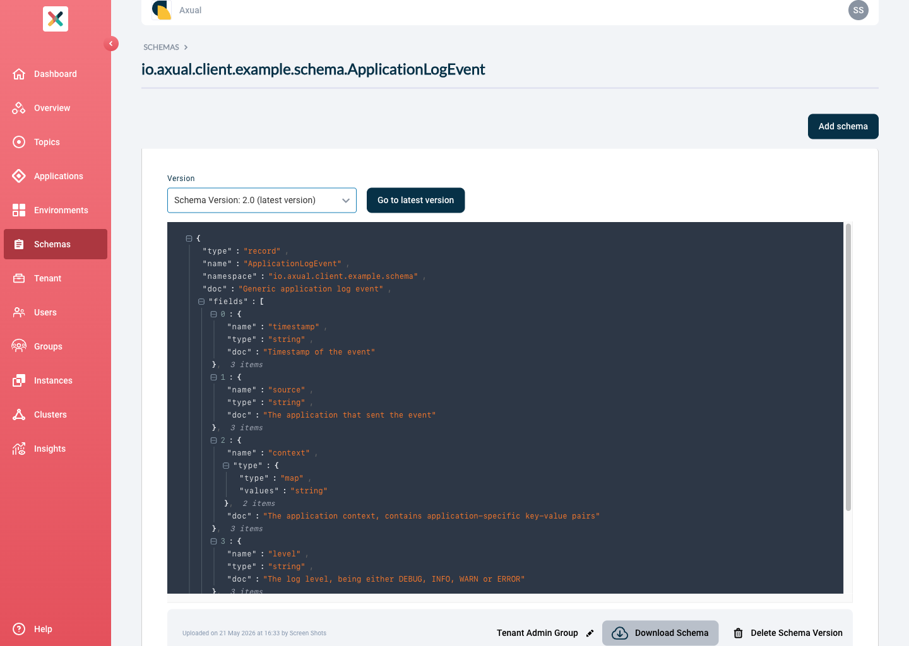The height and width of the screenshot is (646, 909).
Task: Click the page title ApplicationLogEvent heading
Action: 313,69
